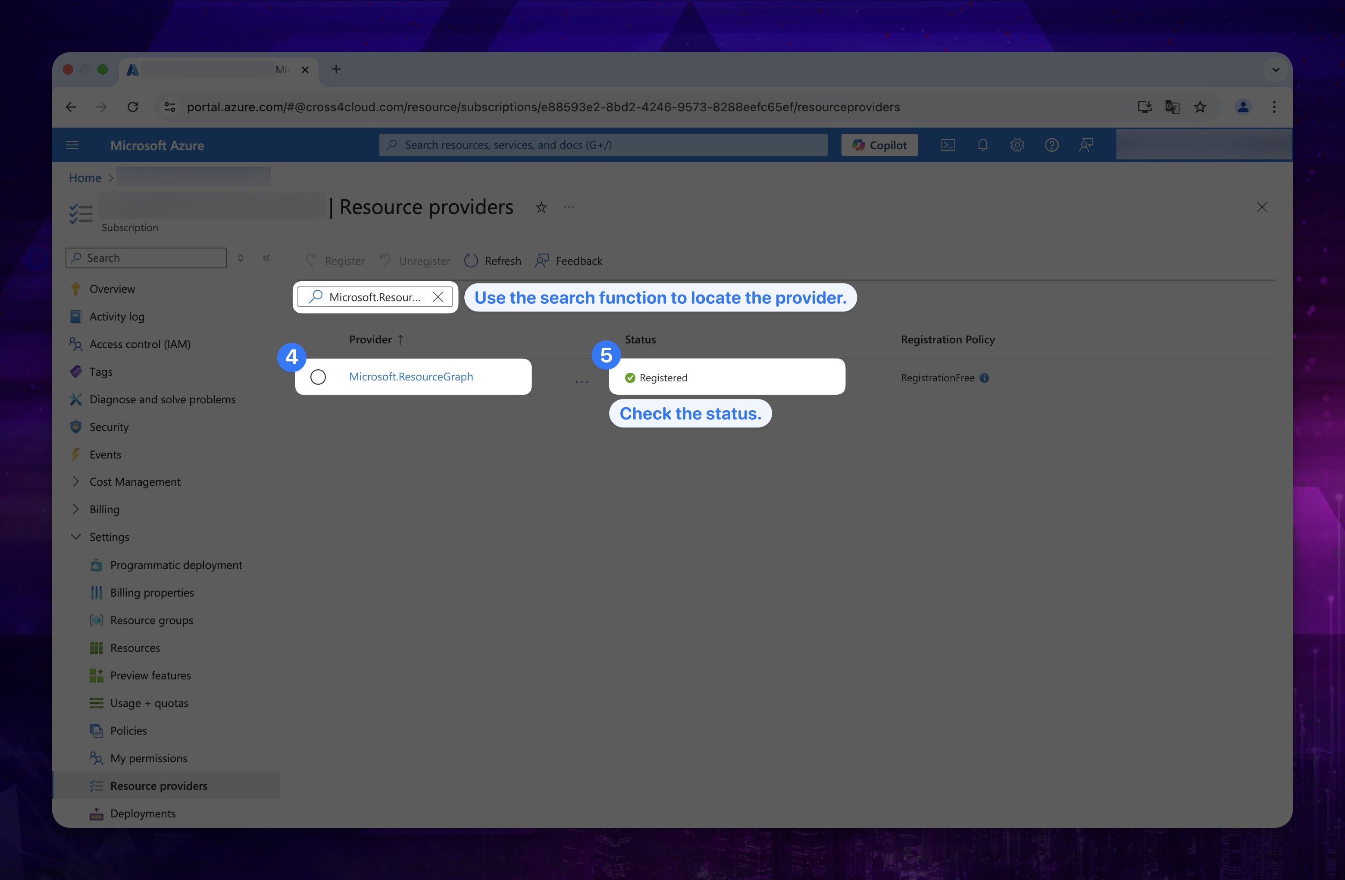This screenshot has height=880, width=1345.
Task: Open the translate page icon
Action: point(1172,107)
